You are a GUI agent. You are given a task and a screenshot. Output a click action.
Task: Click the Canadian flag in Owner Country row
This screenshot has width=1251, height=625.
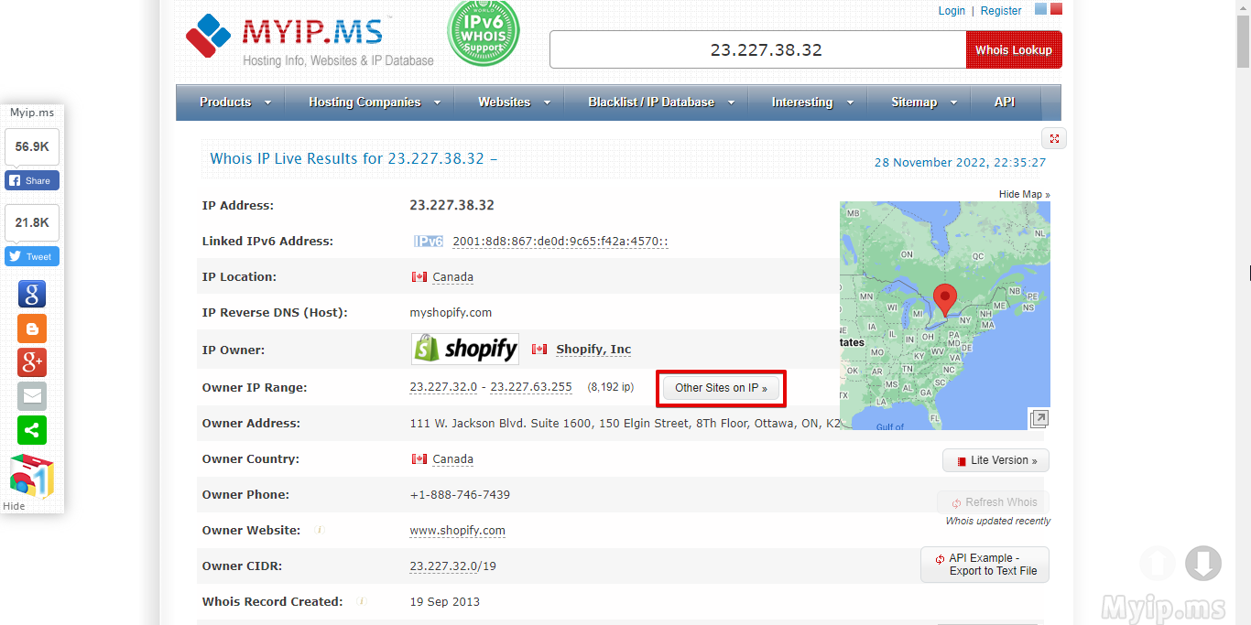click(x=419, y=459)
